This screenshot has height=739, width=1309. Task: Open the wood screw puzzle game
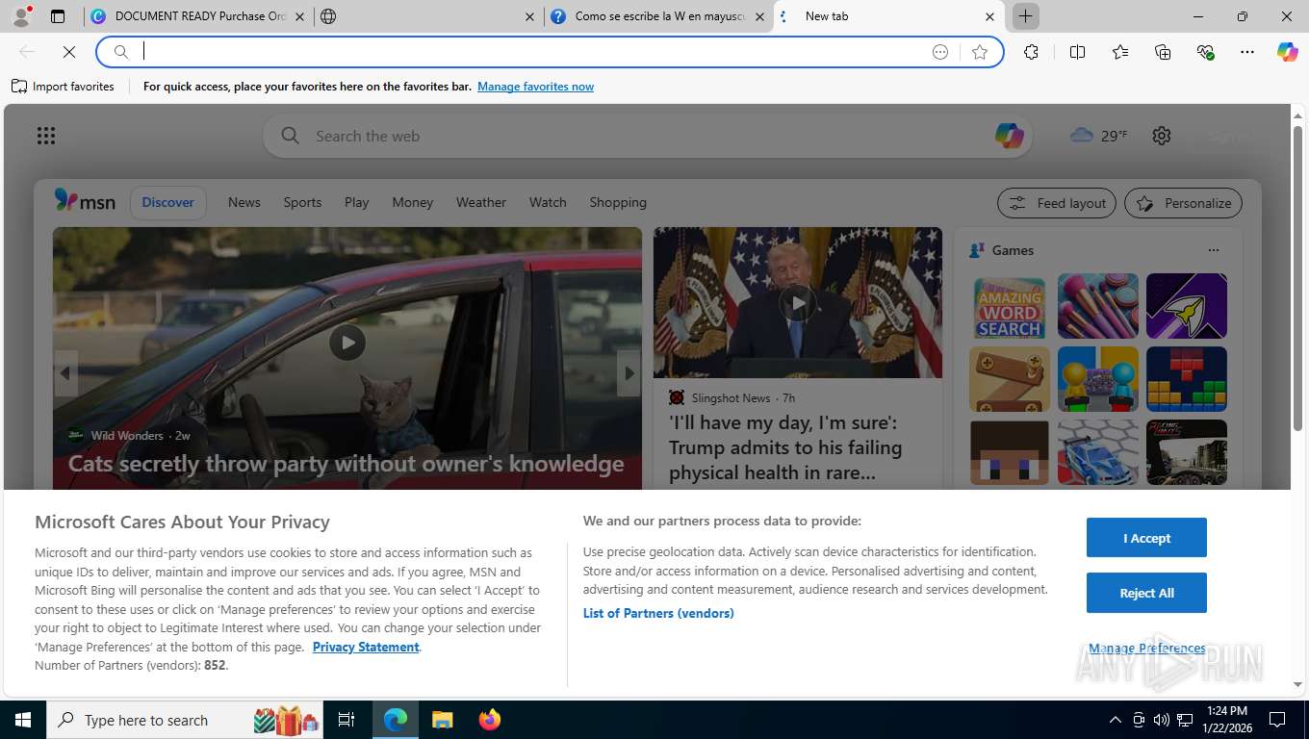[1010, 379]
